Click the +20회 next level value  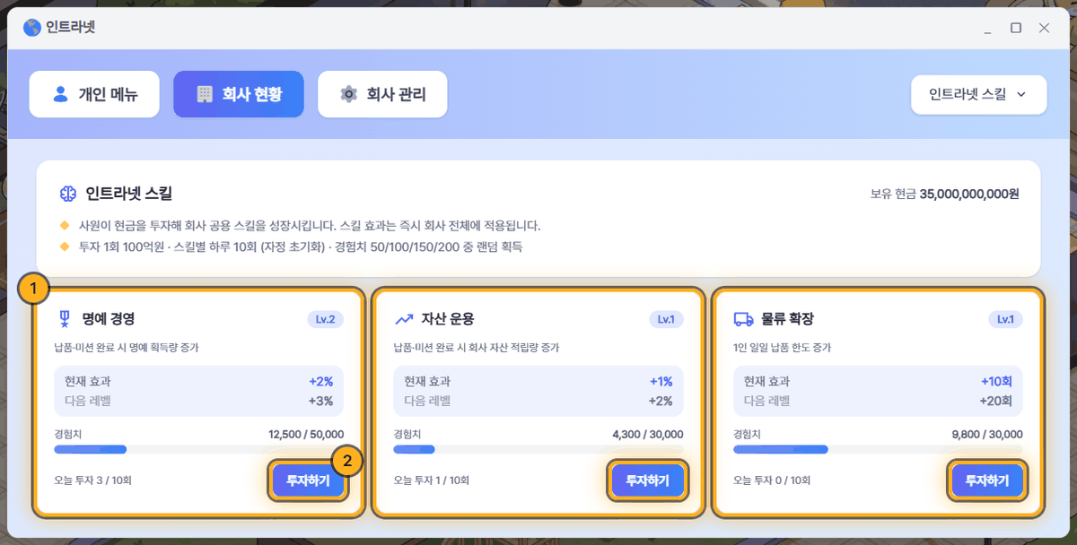tap(996, 401)
